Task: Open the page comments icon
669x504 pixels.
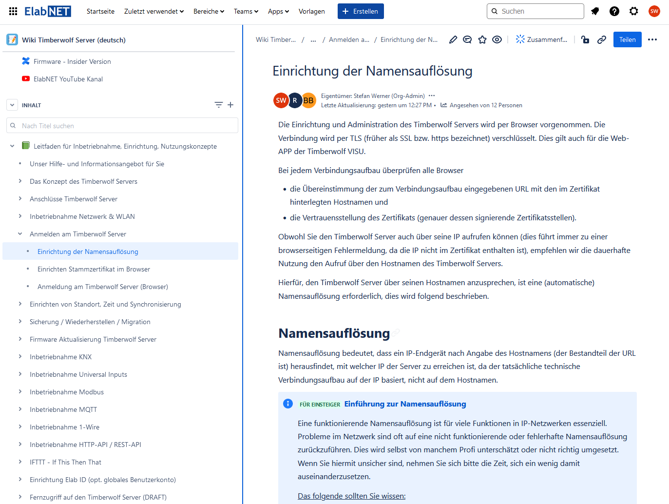Action: [x=467, y=39]
